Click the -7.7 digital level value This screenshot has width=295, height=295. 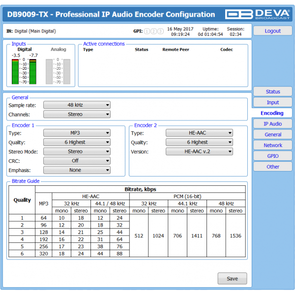tap(33, 56)
